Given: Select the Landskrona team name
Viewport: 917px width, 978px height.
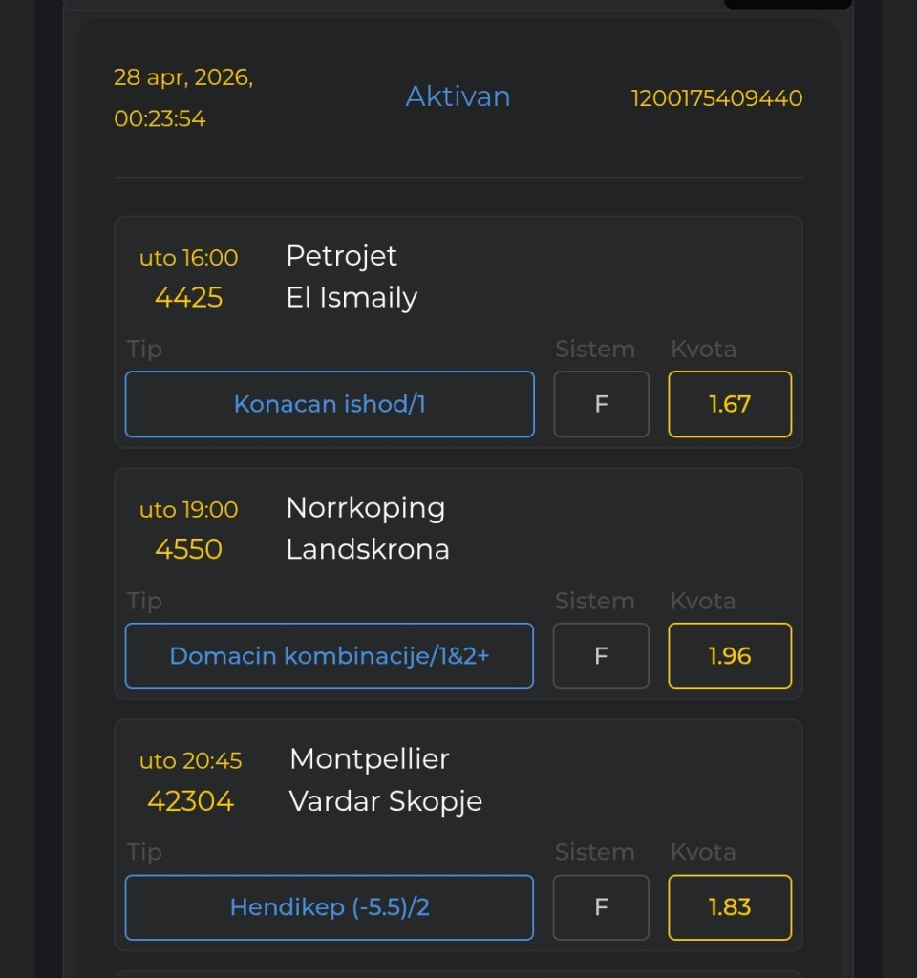Looking at the screenshot, I should pos(368,550).
